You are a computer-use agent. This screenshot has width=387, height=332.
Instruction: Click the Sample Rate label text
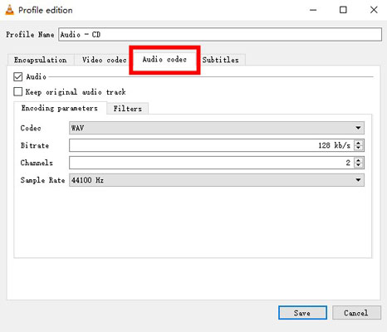click(x=42, y=180)
